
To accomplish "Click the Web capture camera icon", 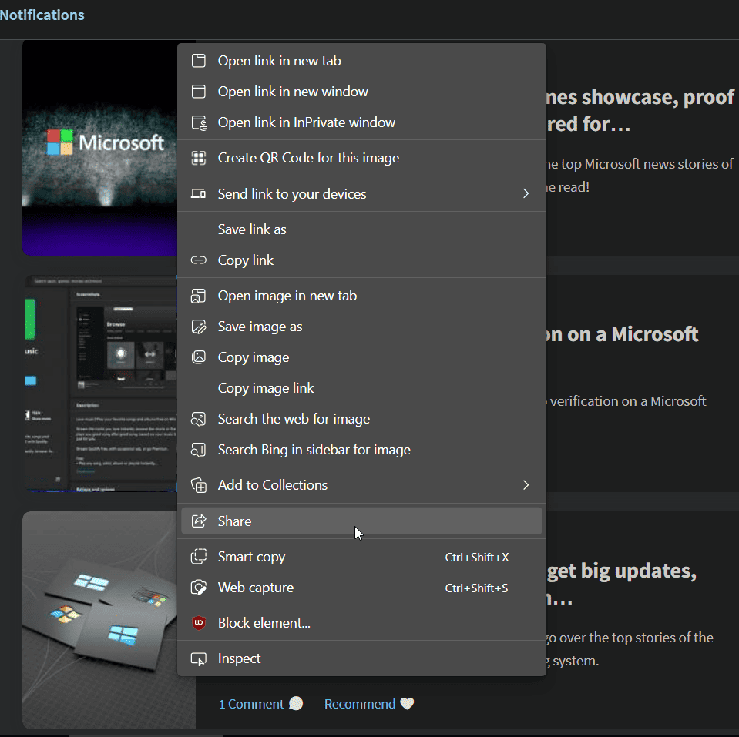I will coord(198,588).
